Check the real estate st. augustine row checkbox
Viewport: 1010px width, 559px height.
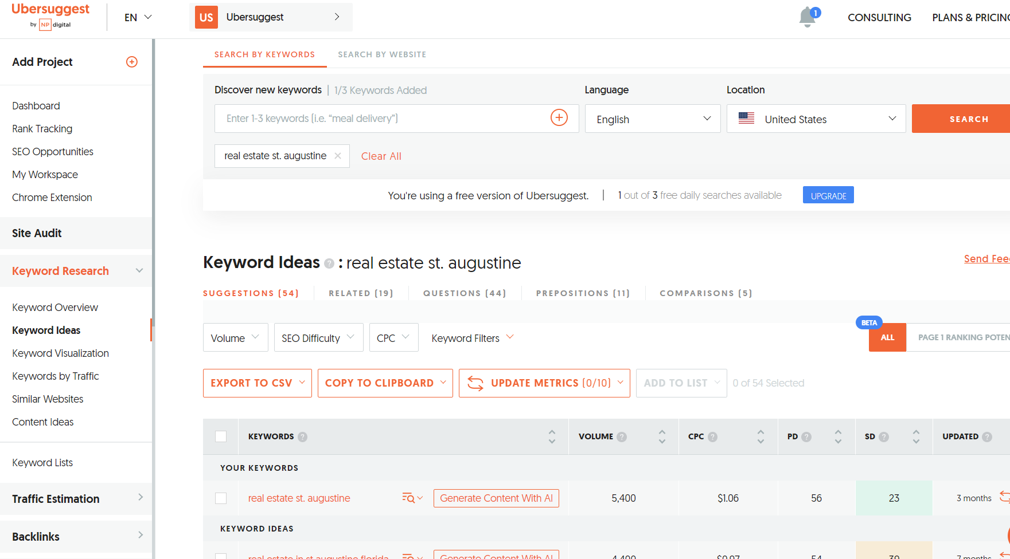click(221, 498)
